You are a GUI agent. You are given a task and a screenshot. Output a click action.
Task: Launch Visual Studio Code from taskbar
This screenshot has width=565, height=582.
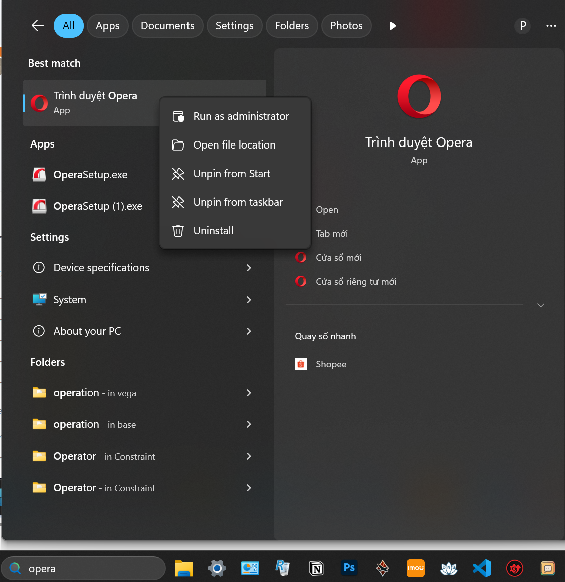[482, 568]
